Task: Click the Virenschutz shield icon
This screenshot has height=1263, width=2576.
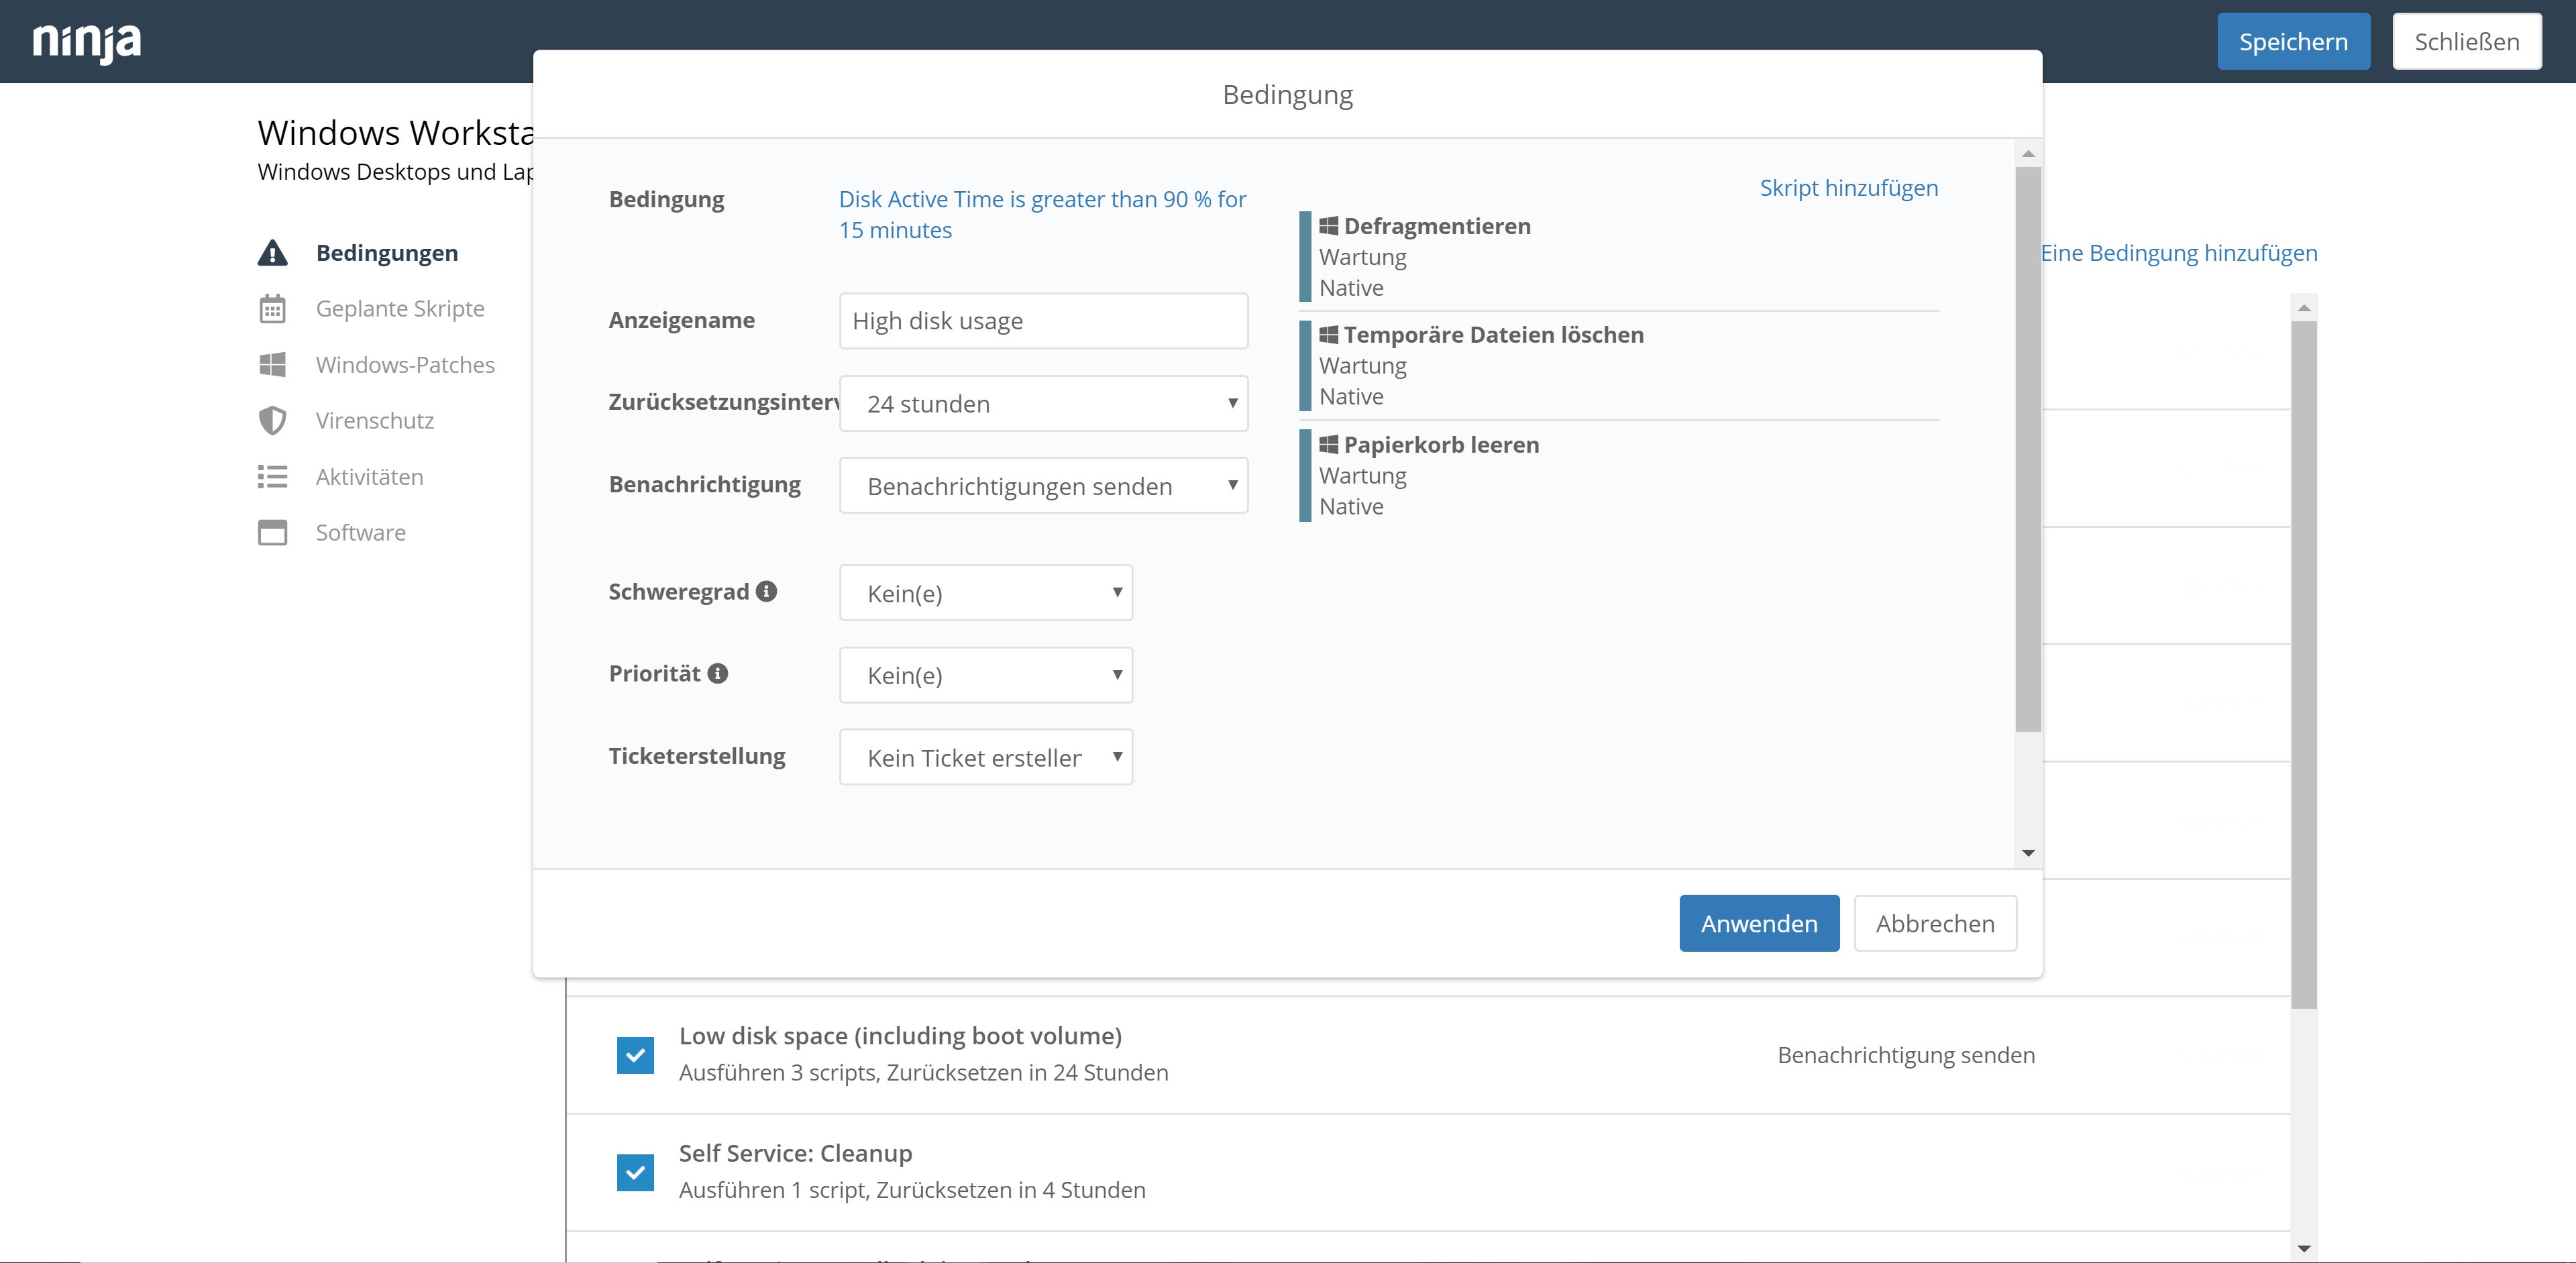Action: click(272, 421)
